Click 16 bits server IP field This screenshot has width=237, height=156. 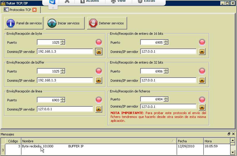click(168, 51)
